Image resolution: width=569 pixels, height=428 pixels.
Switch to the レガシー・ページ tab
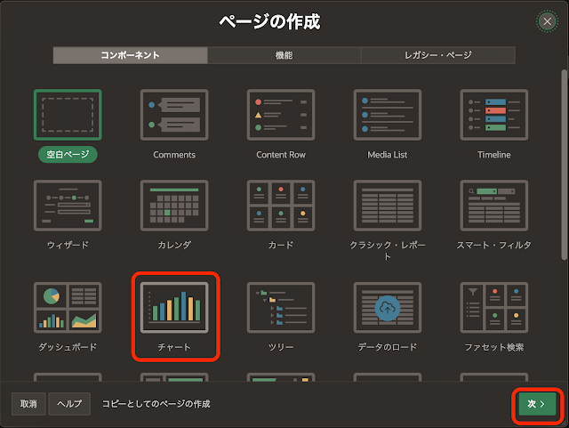(x=438, y=55)
